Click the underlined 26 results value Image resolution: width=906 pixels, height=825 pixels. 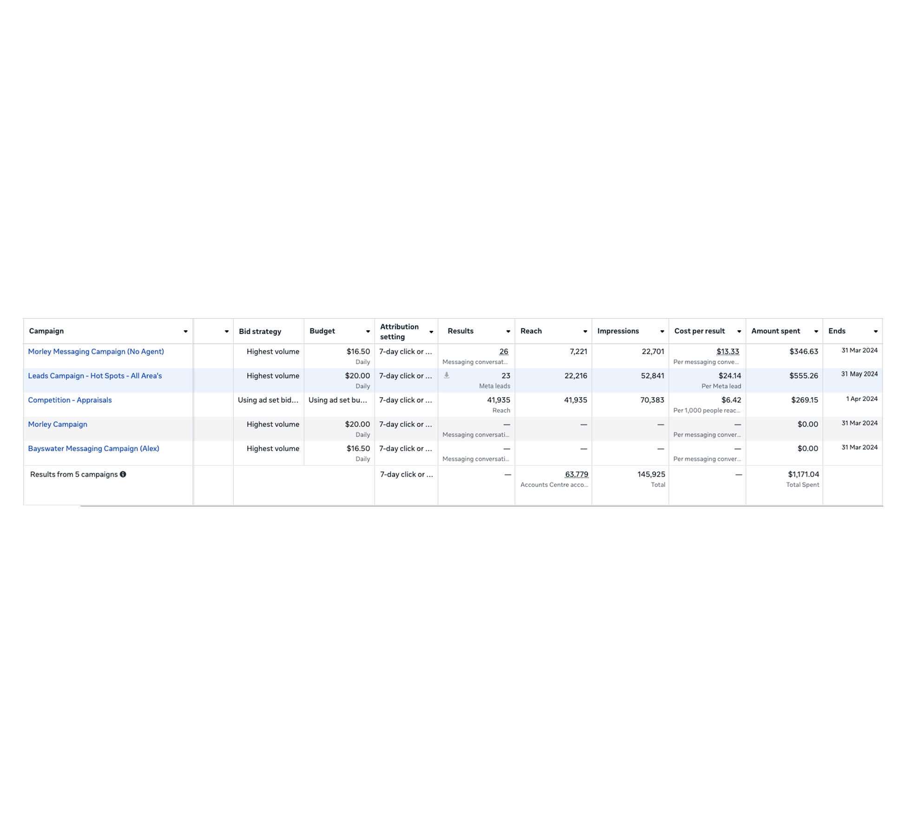pos(504,352)
